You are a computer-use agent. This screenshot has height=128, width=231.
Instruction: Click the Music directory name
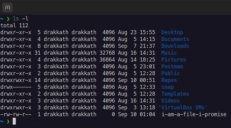(x=169, y=53)
